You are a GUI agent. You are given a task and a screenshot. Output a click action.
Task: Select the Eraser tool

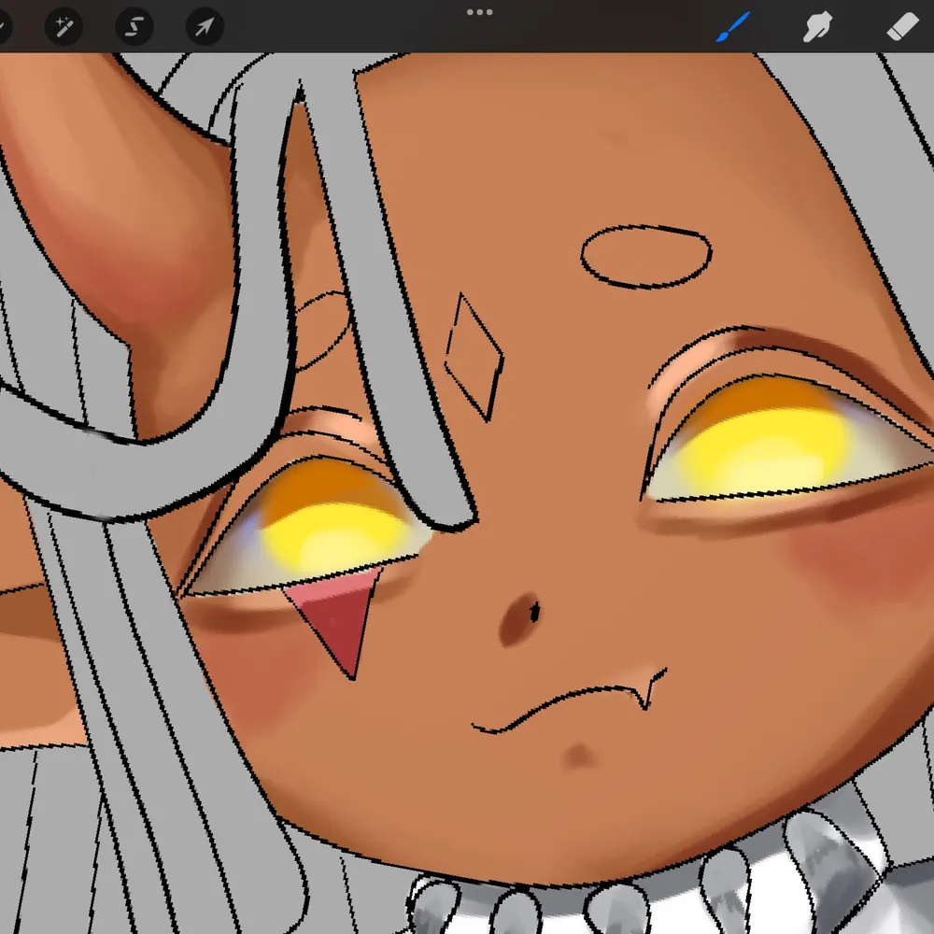pos(901,28)
